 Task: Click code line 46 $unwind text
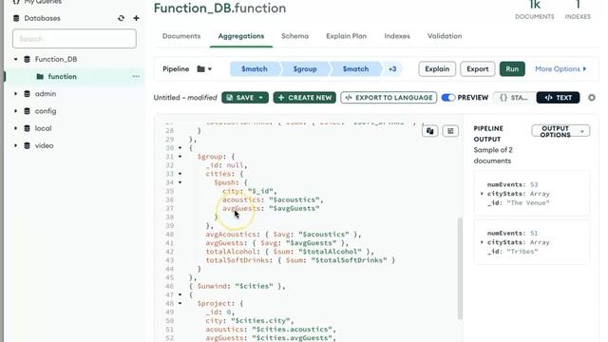click(237, 286)
